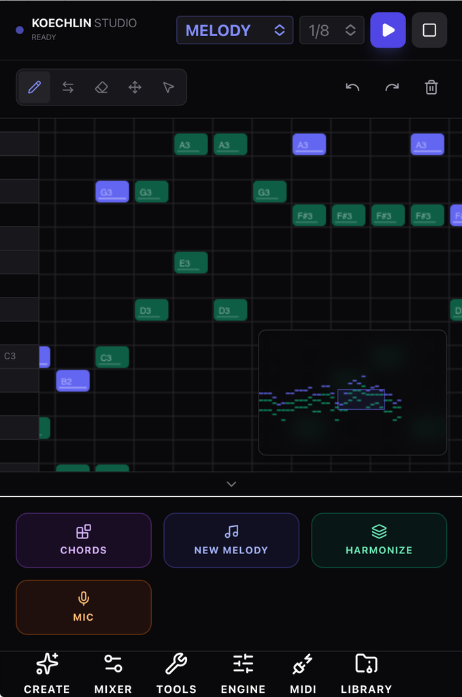
Task: Delete notes with trash icon
Action: tap(431, 87)
